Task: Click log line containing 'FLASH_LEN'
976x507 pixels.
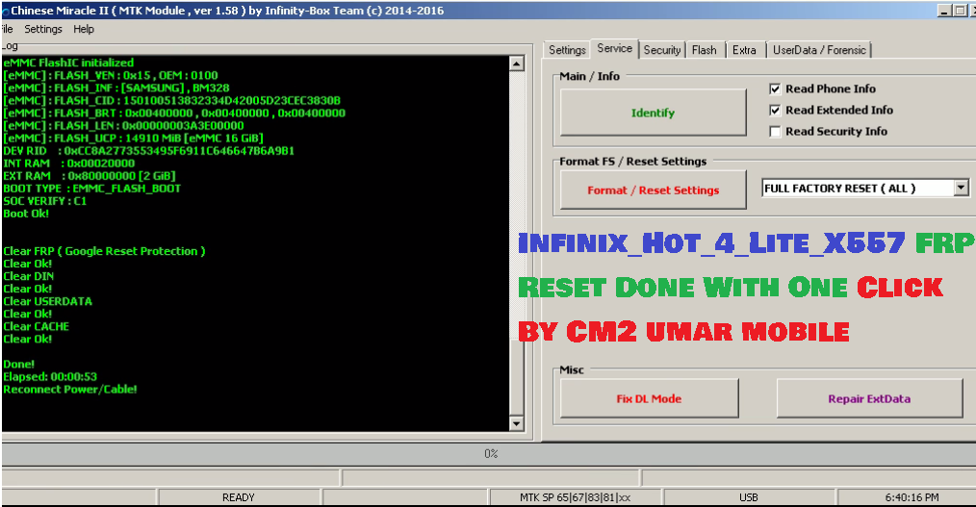Action: click(123, 126)
